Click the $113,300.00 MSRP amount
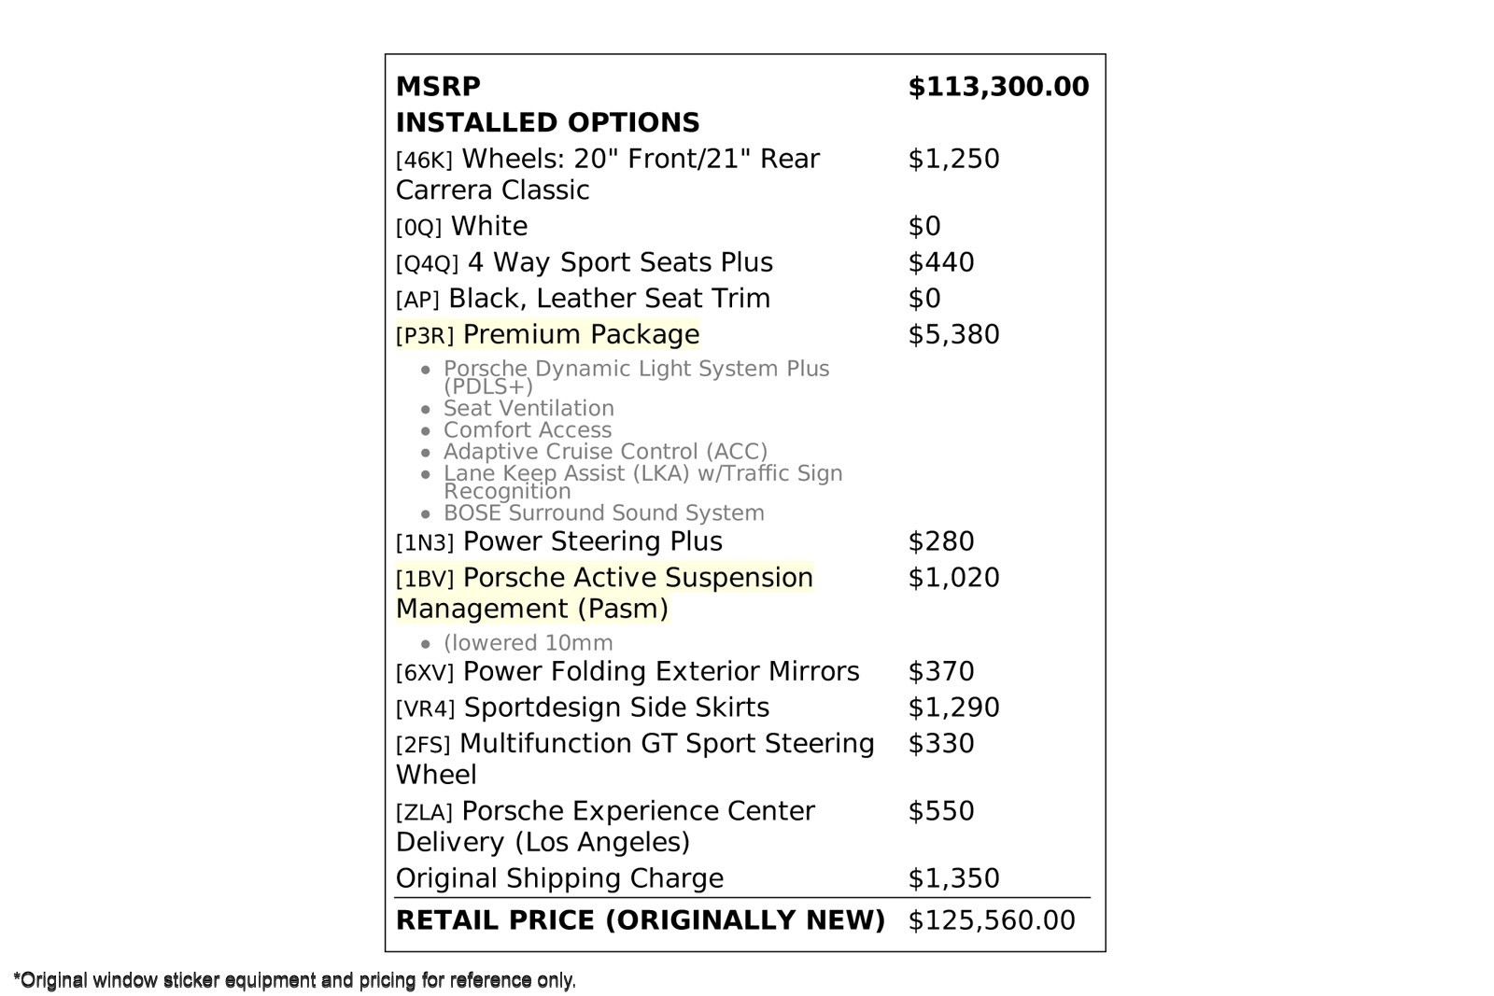1494x996 pixels. click(998, 87)
